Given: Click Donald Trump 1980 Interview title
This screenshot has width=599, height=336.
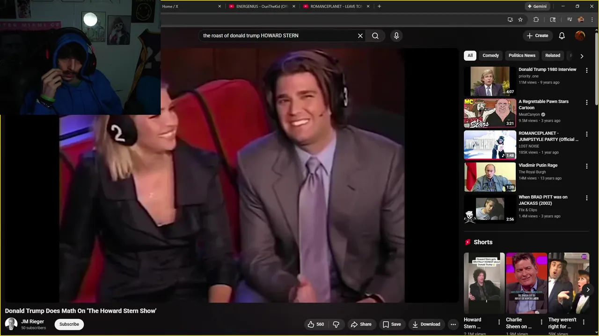Looking at the screenshot, I should pyautogui.click(x=548, y=70).
